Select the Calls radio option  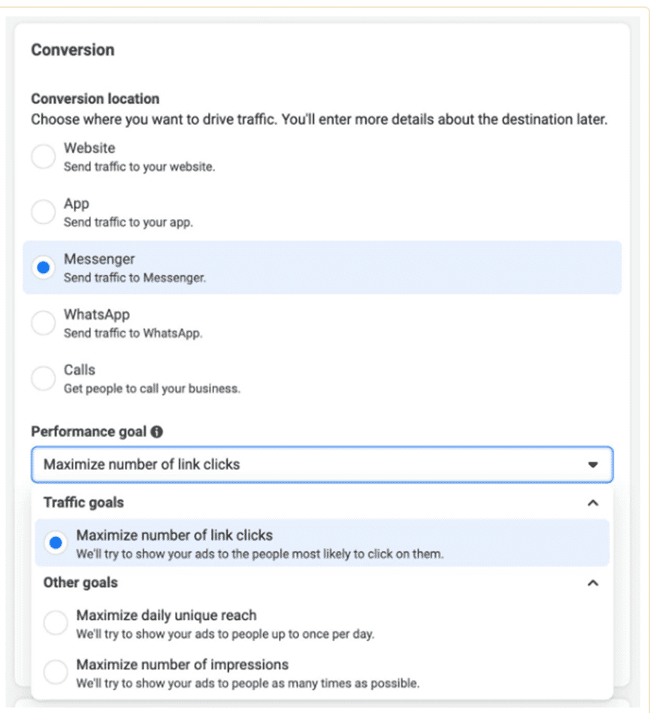pos(44,378)
